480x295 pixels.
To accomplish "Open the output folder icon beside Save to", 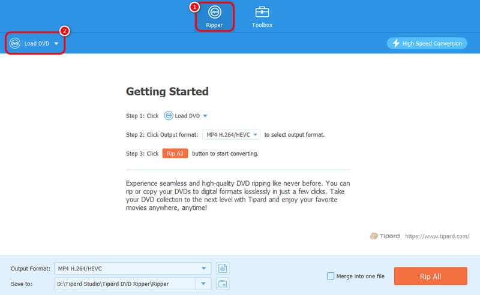I will (x=223, y=284).
